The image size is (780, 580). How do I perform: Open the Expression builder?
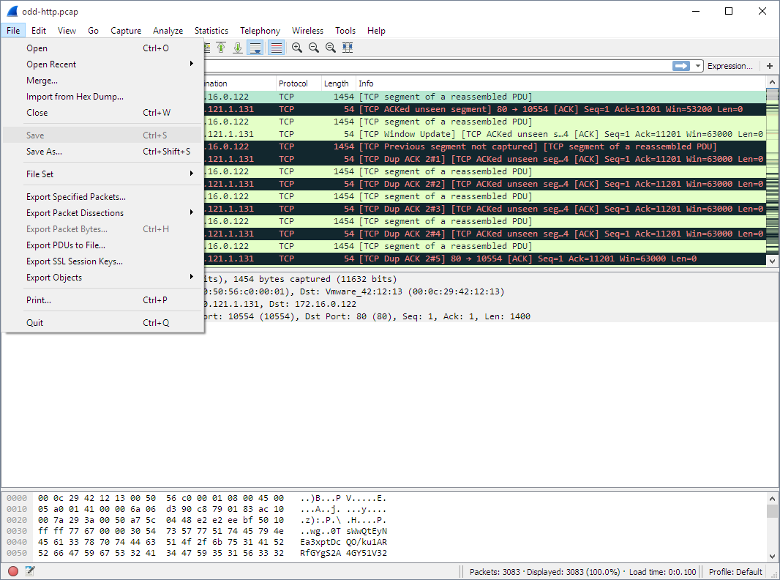click(x=730, y=66)
